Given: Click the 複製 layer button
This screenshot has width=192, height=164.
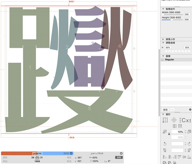Looking at the screenshot, I should [165, 110].
